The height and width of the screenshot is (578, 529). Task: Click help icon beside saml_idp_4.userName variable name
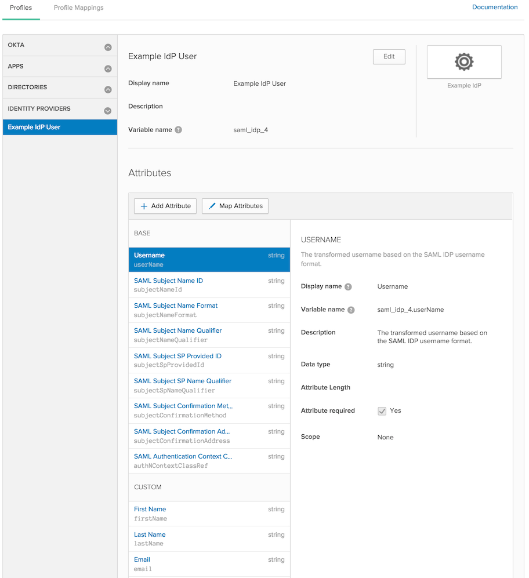click(x=351, y=310)
